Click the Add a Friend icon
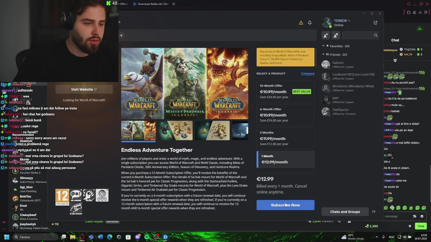The image size is (431, 242). point(326,35)
